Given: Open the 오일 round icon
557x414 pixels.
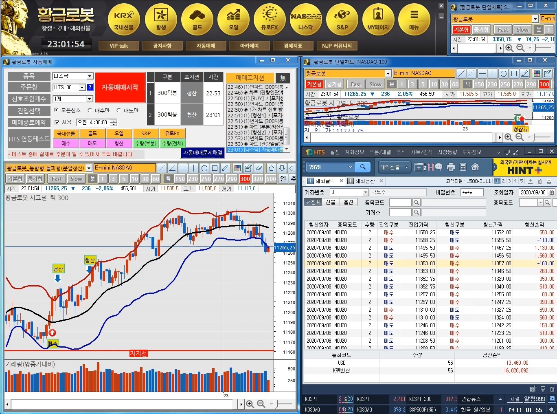Looking at the screenshot, I should pyautogui.click(x=233, y=19).
